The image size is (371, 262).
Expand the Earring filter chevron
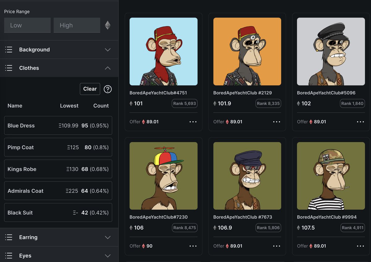pos(108,237)
